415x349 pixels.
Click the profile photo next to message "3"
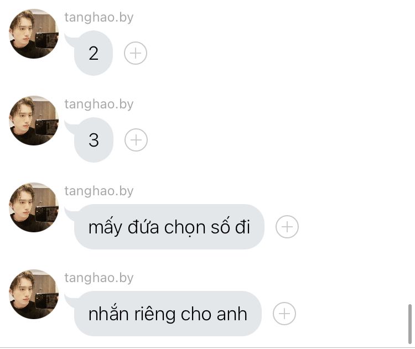34,121
